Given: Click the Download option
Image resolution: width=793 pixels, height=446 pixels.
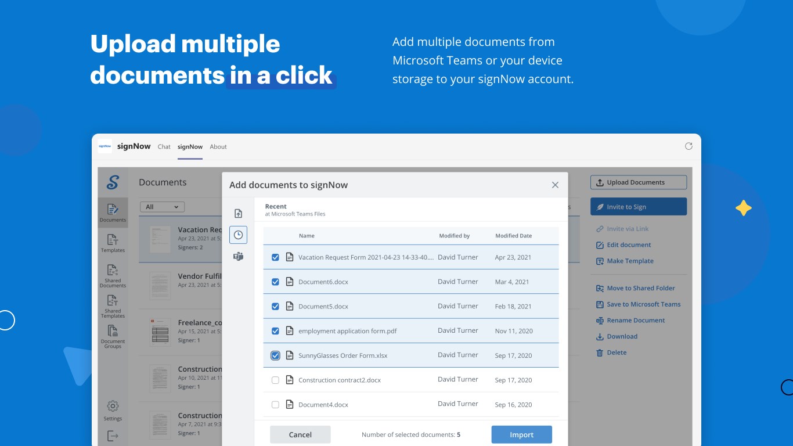Looking at the screenshot, I should [x=617, y=337].
